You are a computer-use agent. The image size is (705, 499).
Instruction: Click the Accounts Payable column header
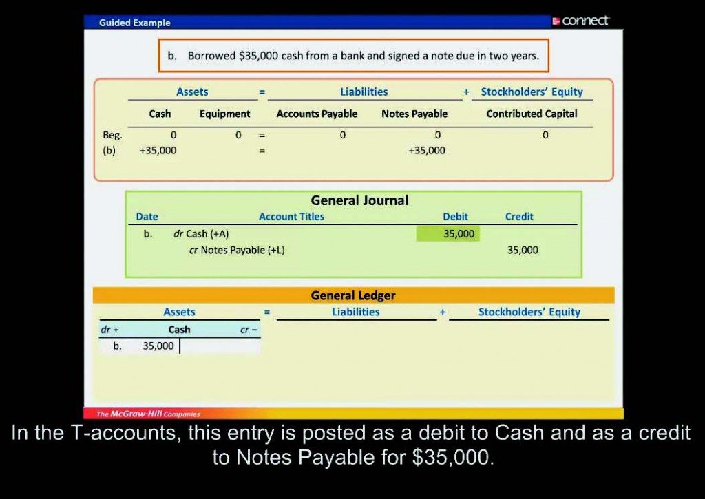coord(317,114)
